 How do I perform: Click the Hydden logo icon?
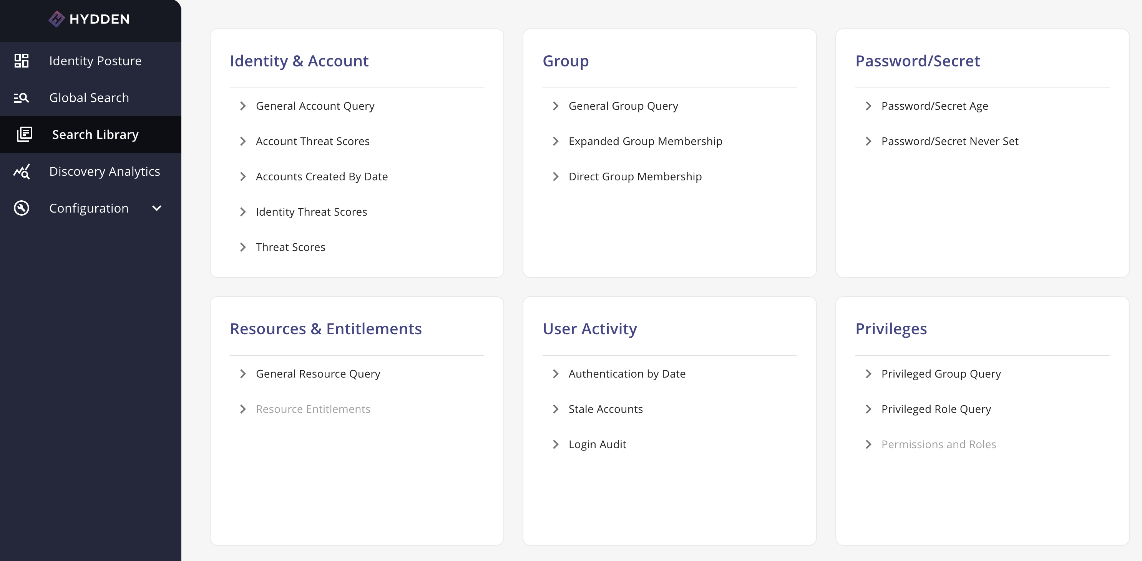tap(57, 19)
